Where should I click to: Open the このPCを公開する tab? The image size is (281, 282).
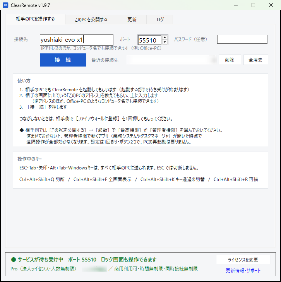pos(91,20)
